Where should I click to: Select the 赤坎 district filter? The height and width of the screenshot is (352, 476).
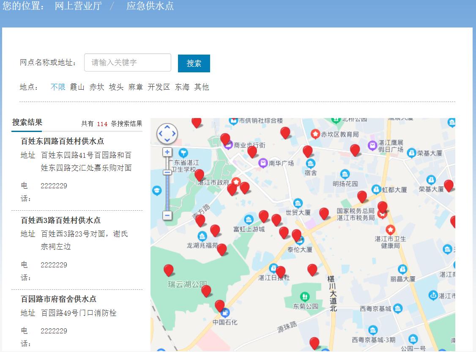pos(96,87)
